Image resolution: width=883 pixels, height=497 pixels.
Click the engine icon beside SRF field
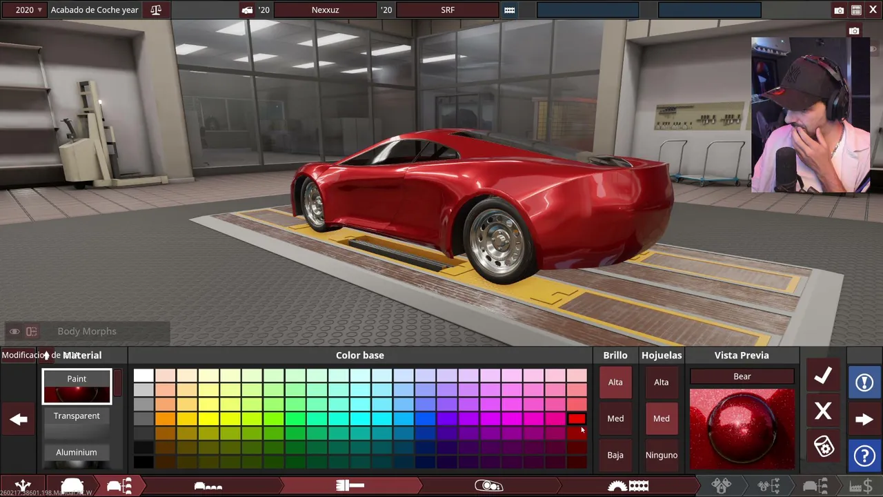pos(509,10)
